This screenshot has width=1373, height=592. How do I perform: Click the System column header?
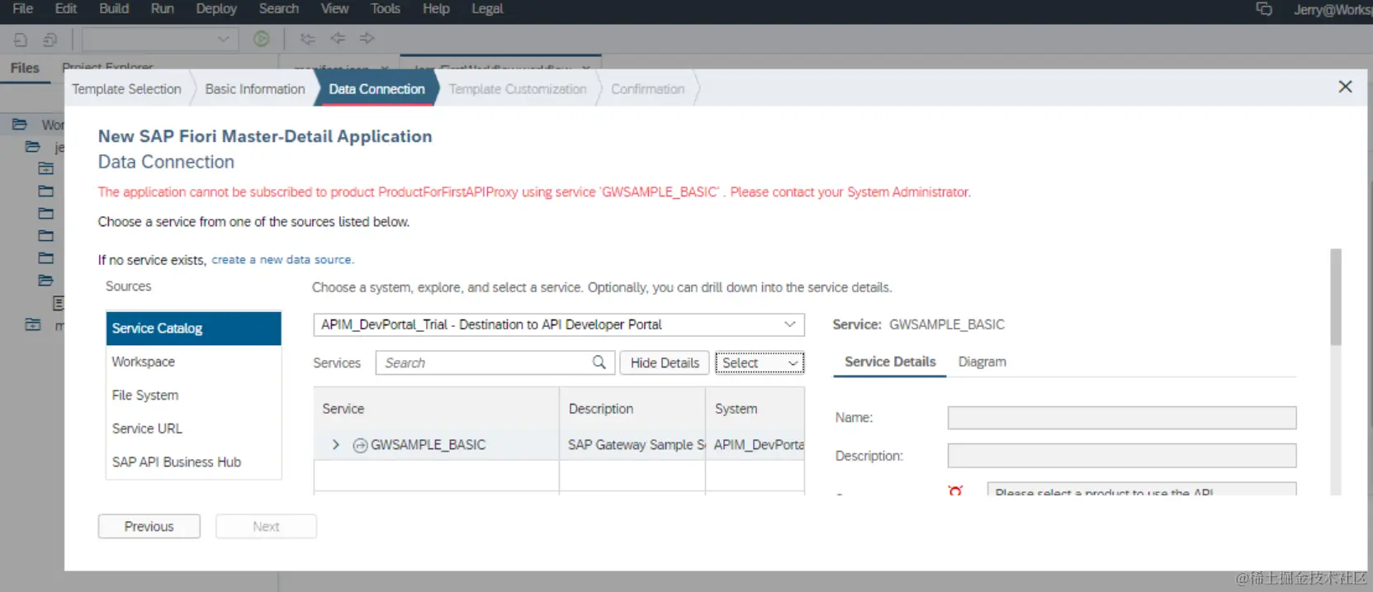click(755, 409)
